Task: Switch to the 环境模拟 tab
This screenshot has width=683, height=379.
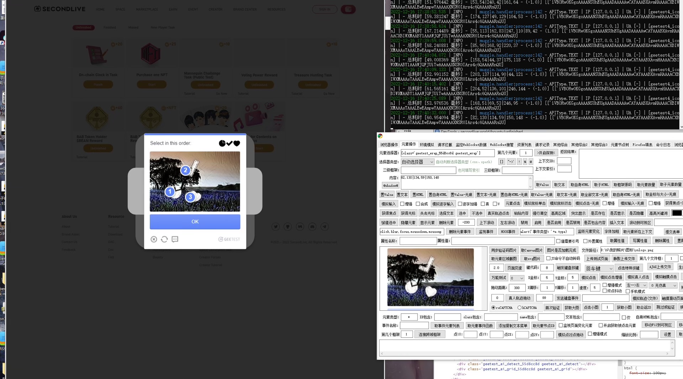Action: pyautogui.click(x=427, y=145)
